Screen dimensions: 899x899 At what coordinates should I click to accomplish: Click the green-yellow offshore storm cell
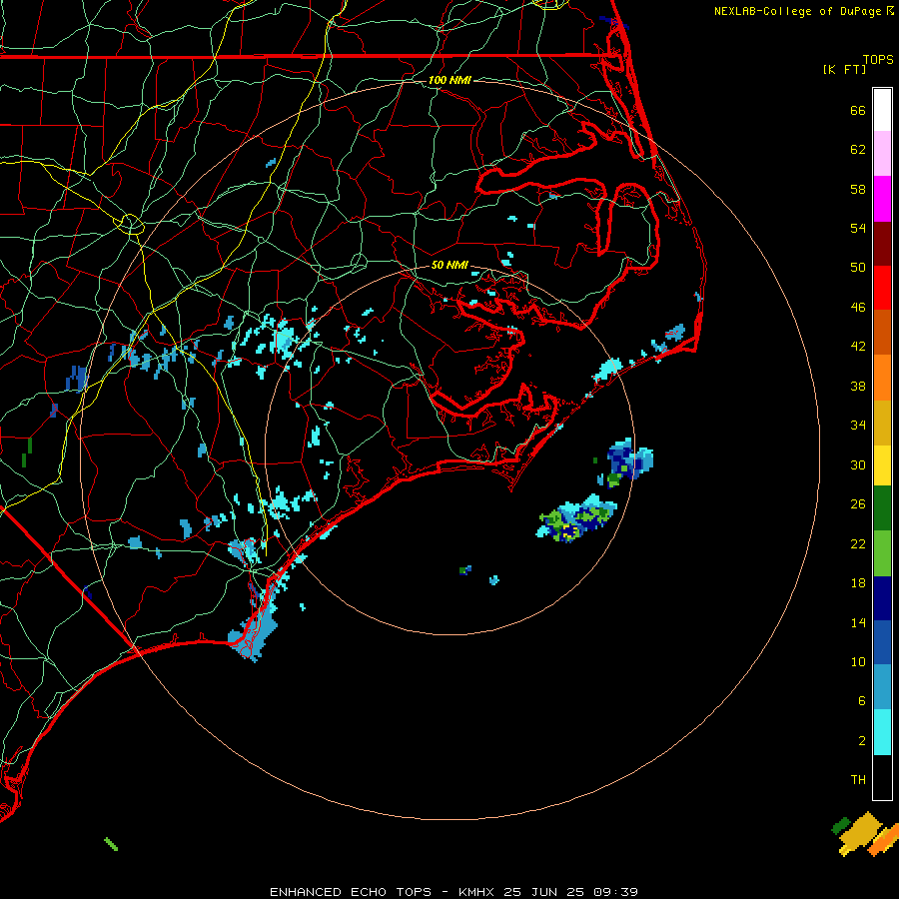coord(576,518)
